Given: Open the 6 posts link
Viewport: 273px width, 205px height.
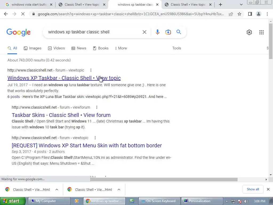Looking at the screenshot, I should (x=14, y=97).
